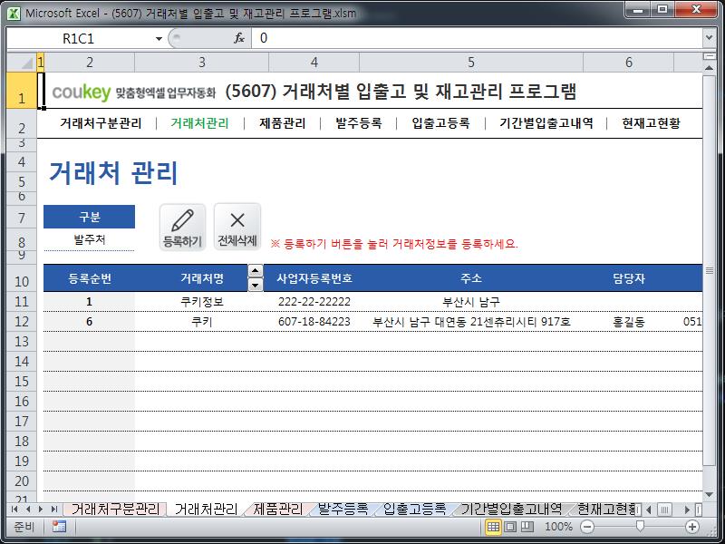Switch to Page Layout view
Image resolution: width=725 pixels, height=544 pixels.
(x=510, y=527)
